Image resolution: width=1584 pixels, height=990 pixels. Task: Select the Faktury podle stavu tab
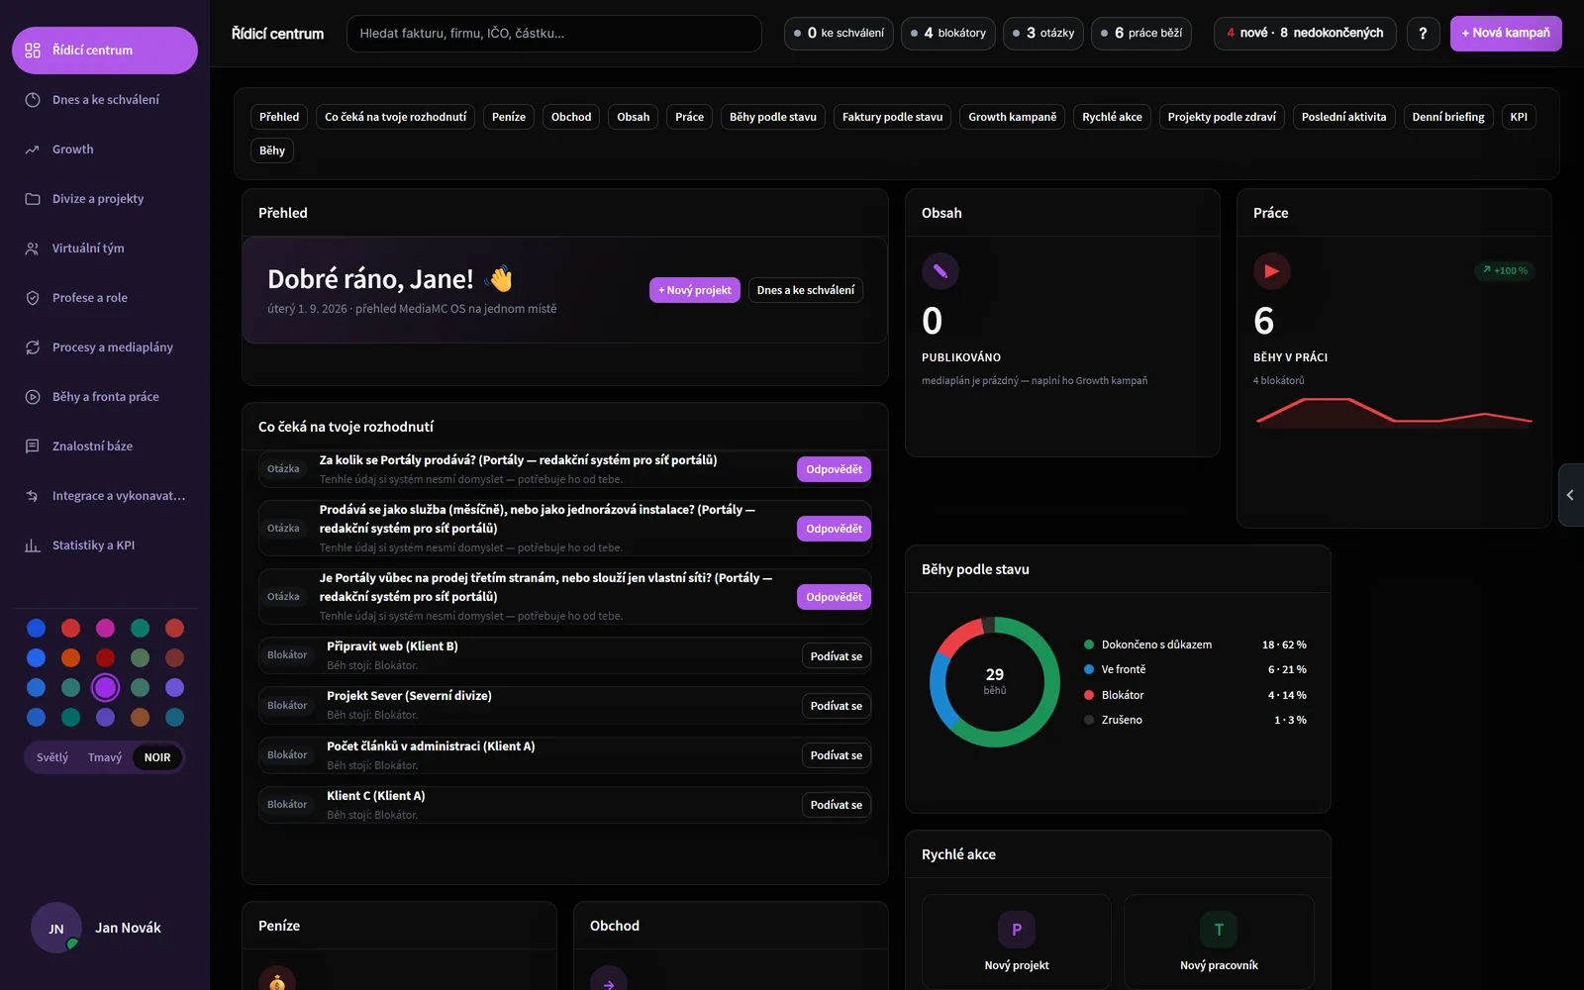(892, 117)
